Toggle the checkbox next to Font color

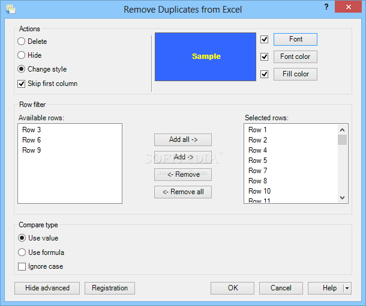(x=264, y=57)
